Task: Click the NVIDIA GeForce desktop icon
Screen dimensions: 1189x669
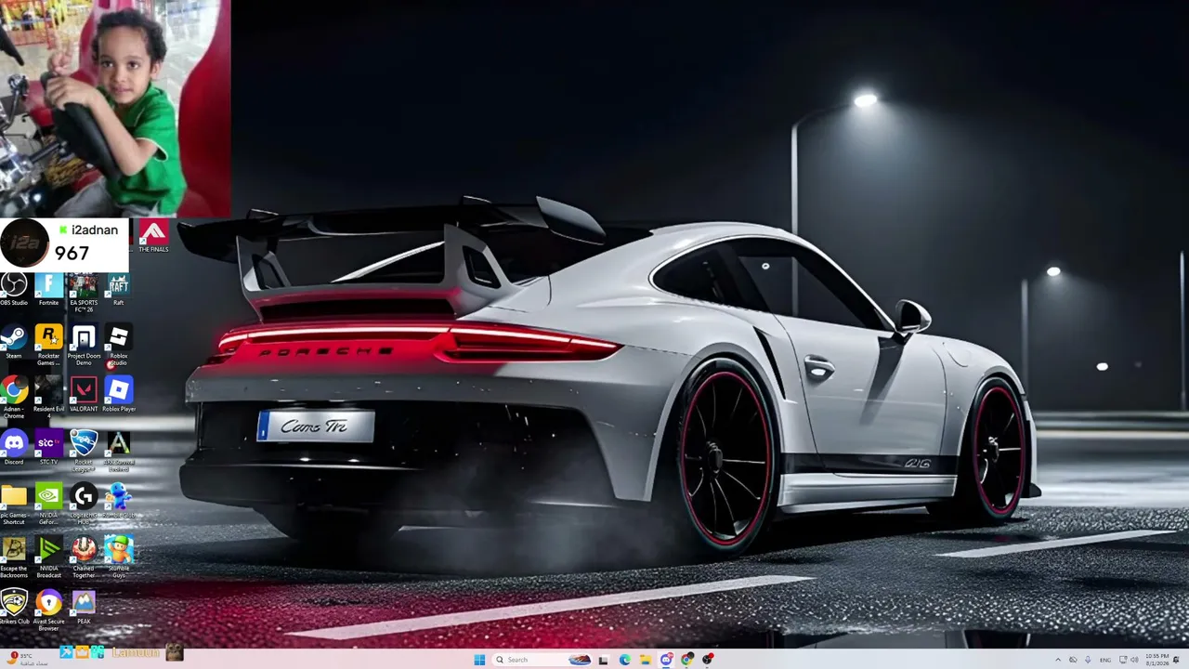Action: click(x=48, y=505)
